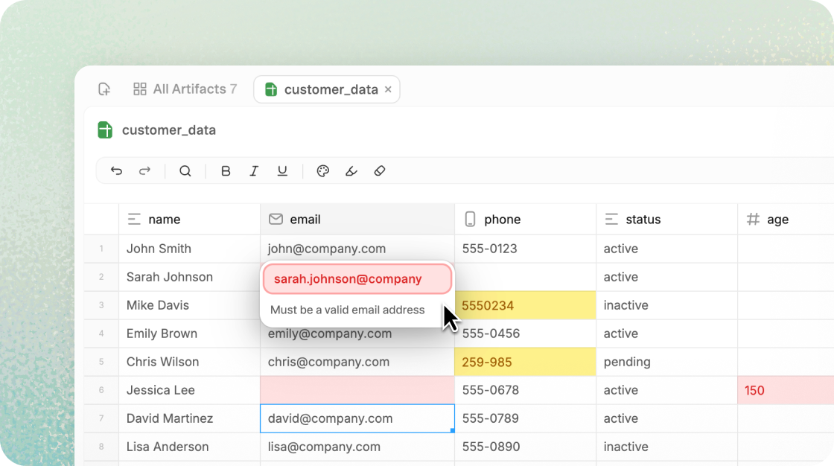Open the color palette tool
834x466 pixels.
[x=323, y=170]
